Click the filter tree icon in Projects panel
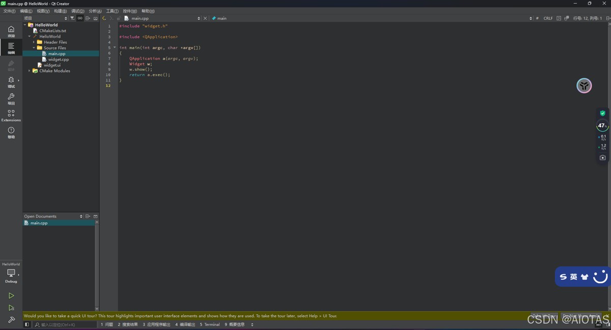 [72, 18]
